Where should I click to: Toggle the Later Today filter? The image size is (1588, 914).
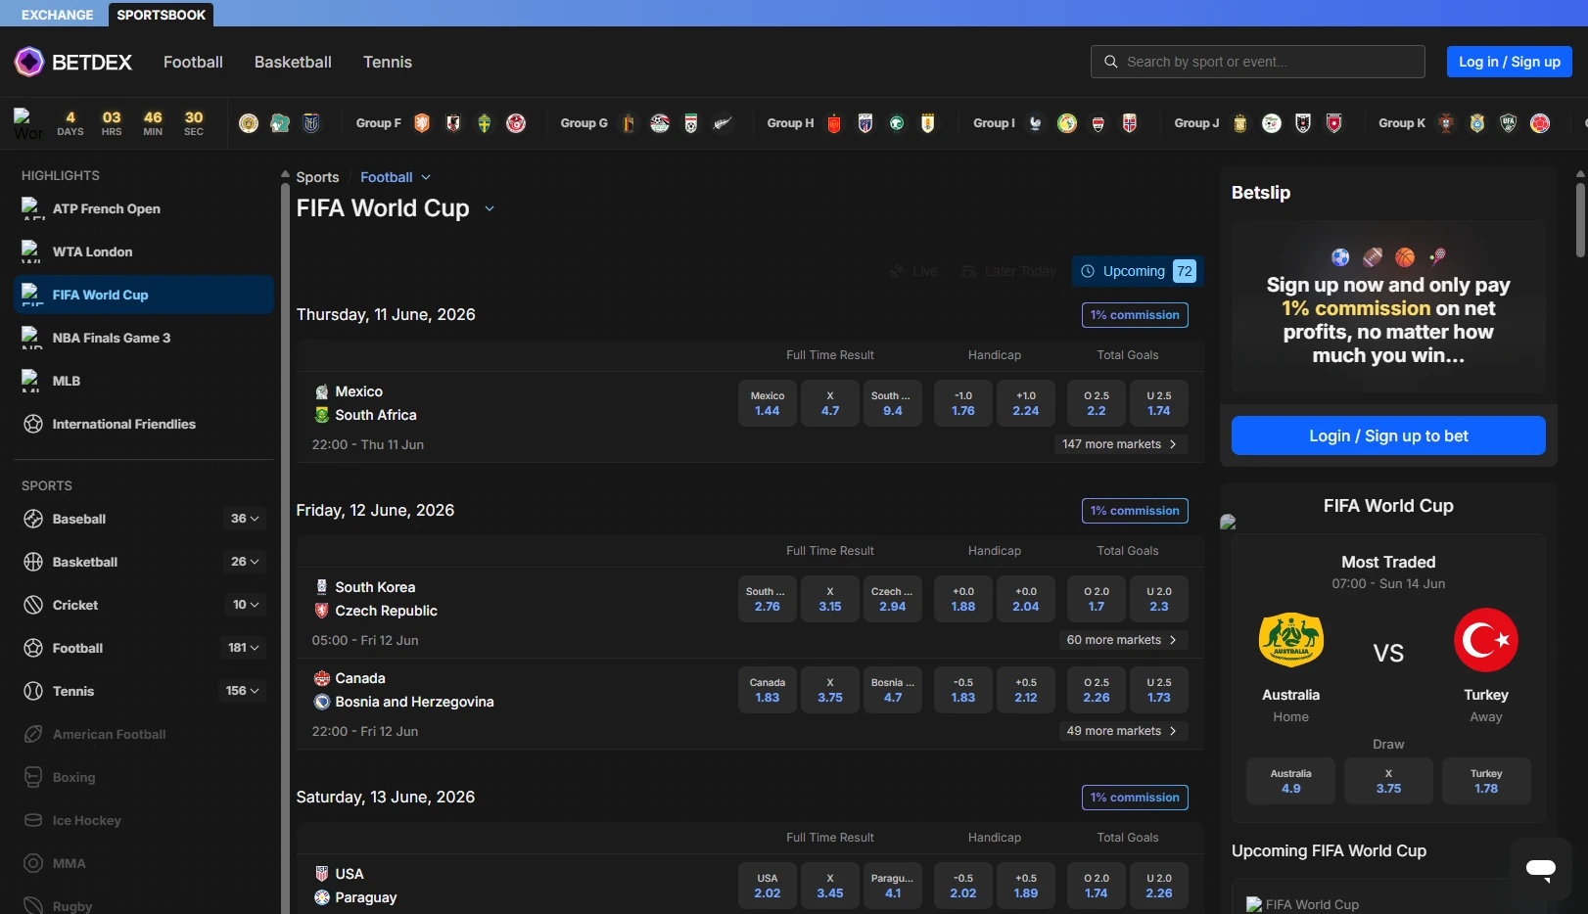pos(1008,271)
